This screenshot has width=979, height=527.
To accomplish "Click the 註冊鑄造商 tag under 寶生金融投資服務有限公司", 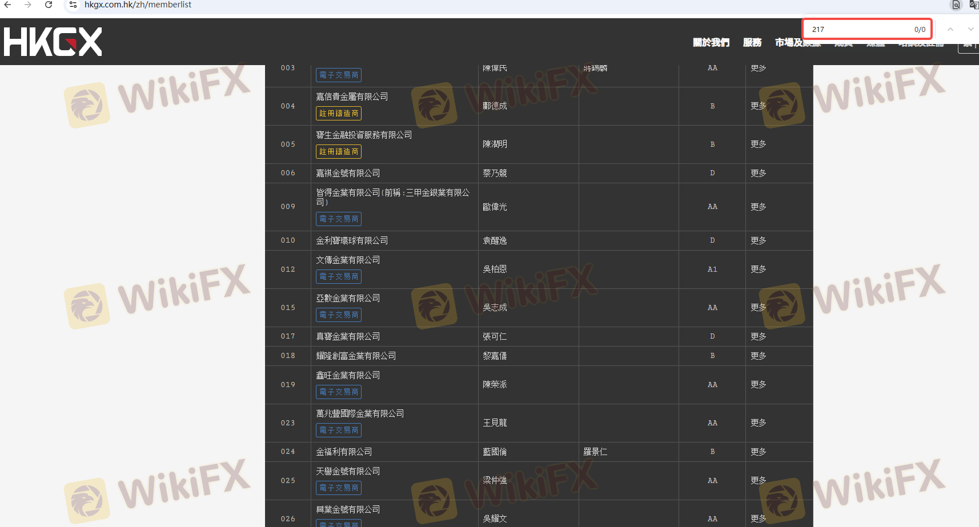I will [x=339, y=152].
